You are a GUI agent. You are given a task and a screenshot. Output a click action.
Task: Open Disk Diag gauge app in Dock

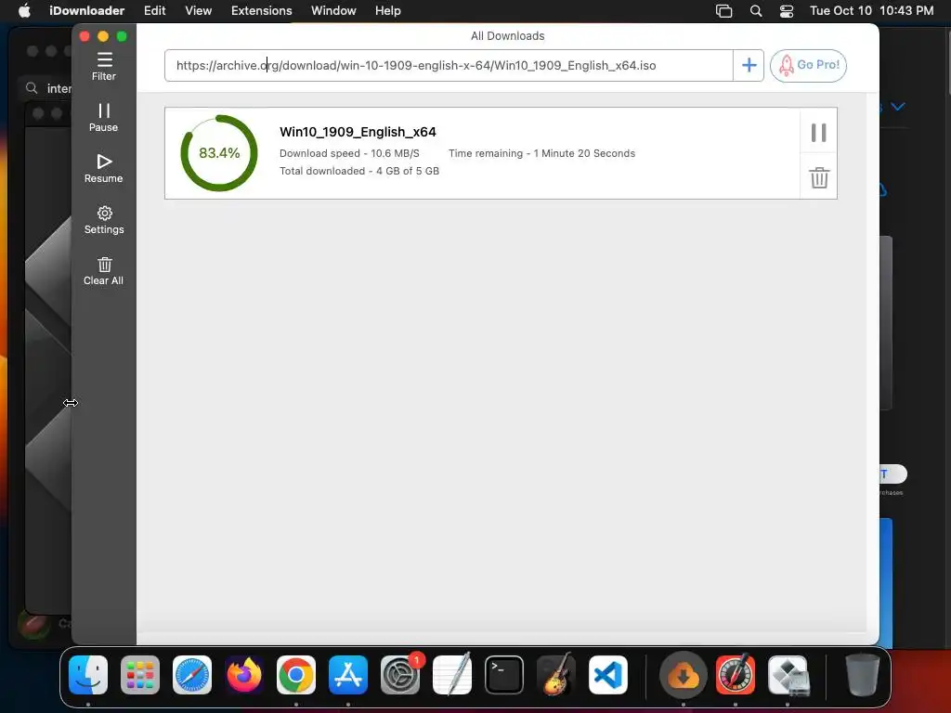pyautogui.click(x=736, y=674)
